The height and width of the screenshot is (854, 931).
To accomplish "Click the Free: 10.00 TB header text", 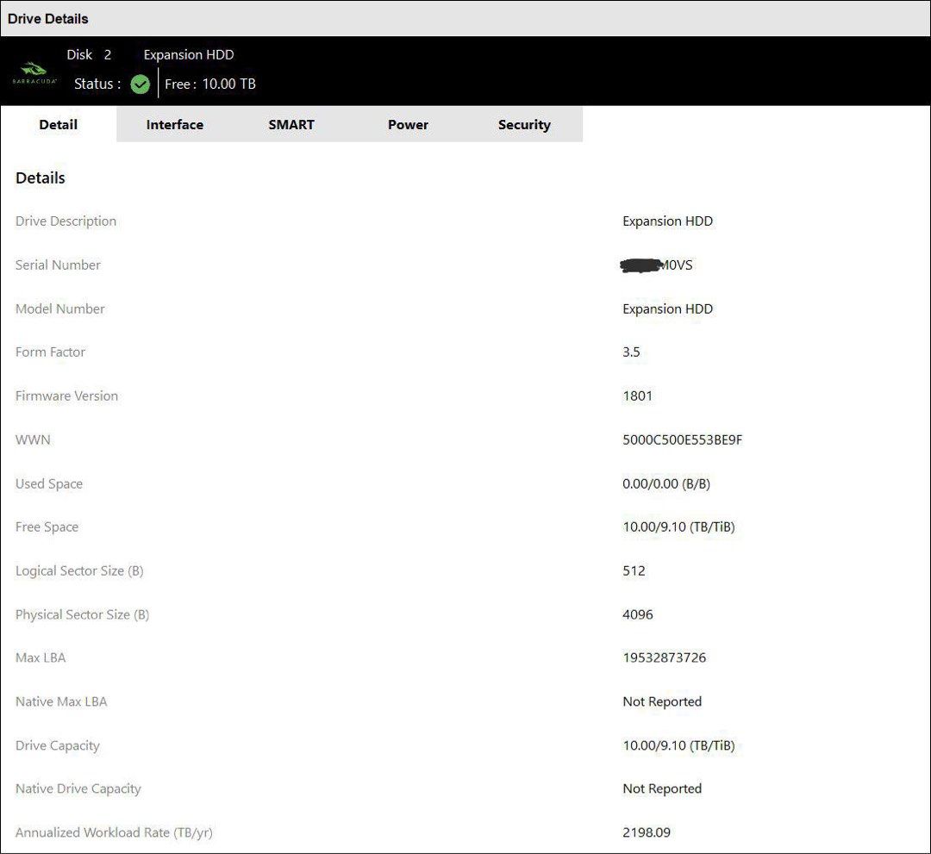I will coord(210,84).
